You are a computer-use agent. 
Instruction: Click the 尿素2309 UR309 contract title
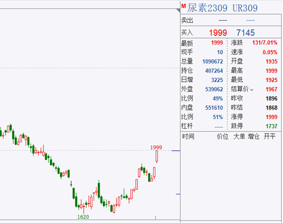pyautogui.click(x=222, y=8)
